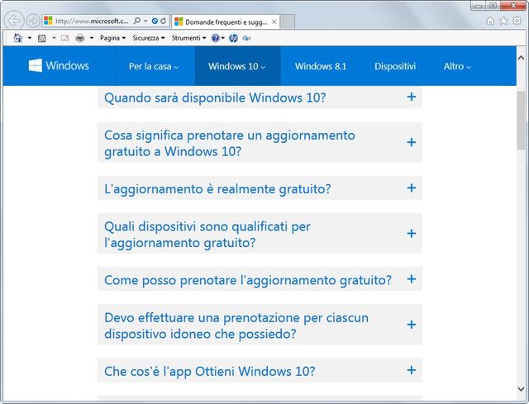Image resolution: width=529 pixels, height=404 pixels.
Task: Maximize the Internet Explorer window
Action: (x=493, y=6)
